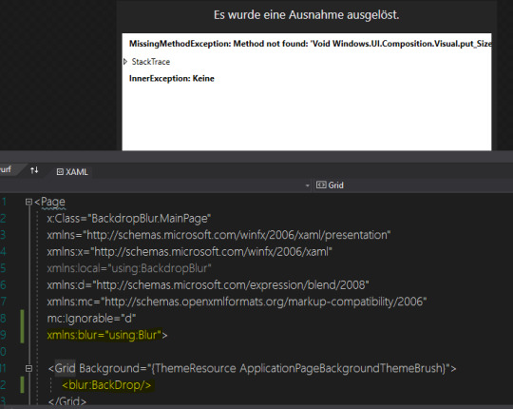The height and width of the screenshot is (409, 513).
Task: Collapse the Page element outline
Action: click(x=28, y=202)
